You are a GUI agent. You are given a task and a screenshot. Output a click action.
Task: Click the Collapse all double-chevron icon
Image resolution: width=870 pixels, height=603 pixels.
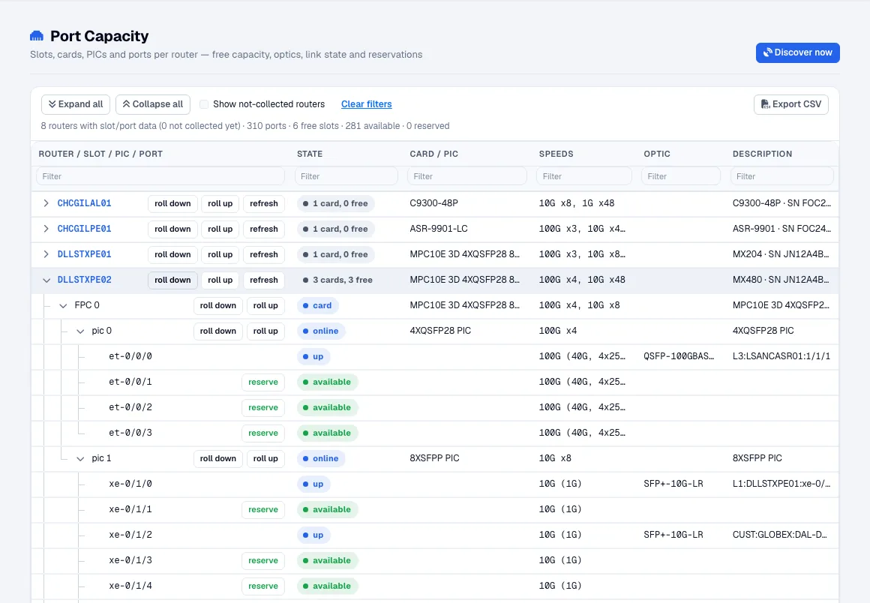click(x=126, y=104)
